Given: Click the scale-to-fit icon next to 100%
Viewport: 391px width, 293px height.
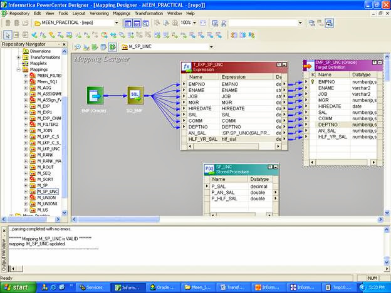Looking at the screenshot, I should point(203,23).
